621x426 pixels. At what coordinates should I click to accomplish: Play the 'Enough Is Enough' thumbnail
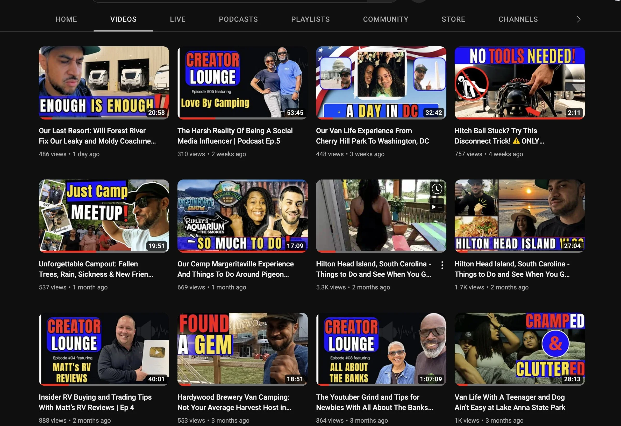(x=104, y=83)
